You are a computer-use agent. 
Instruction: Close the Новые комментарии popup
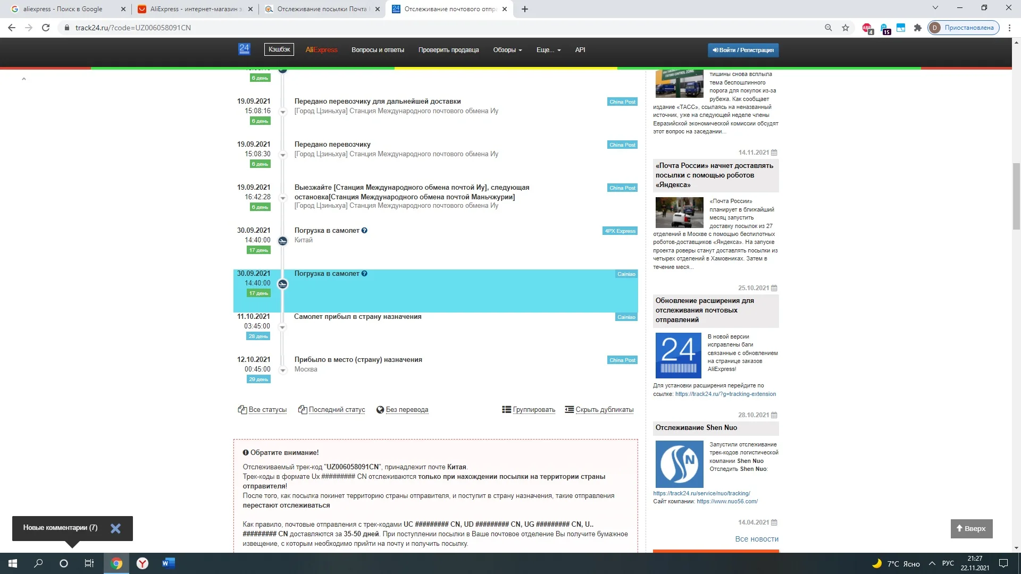pos(115,528)
